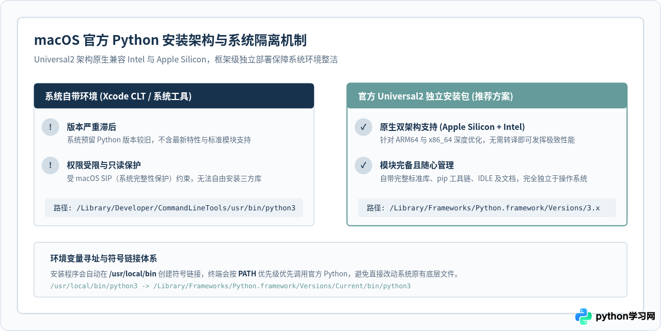Viewport: 661px width, 331px height.
Task: Click the warning icon beside 版本严重滞后
Action: click(50, 127)
